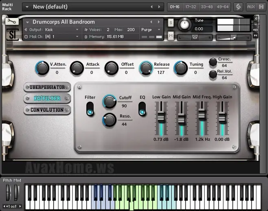
Task: Click the Release knob
Action: click(x=146, y=68)
